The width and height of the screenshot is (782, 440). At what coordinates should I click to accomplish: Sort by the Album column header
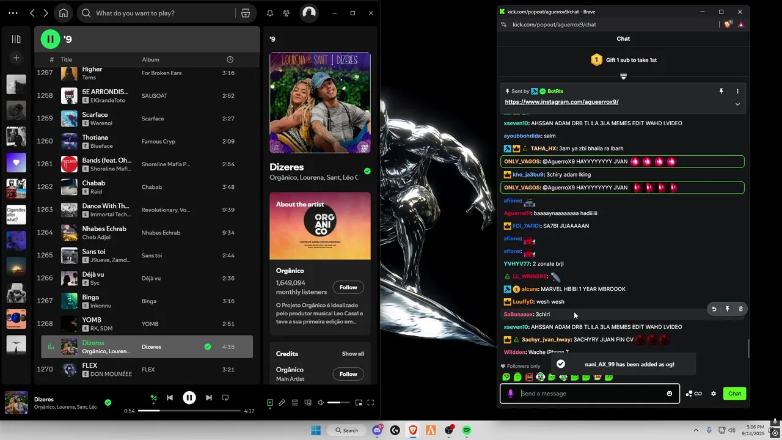coord(150,59)
